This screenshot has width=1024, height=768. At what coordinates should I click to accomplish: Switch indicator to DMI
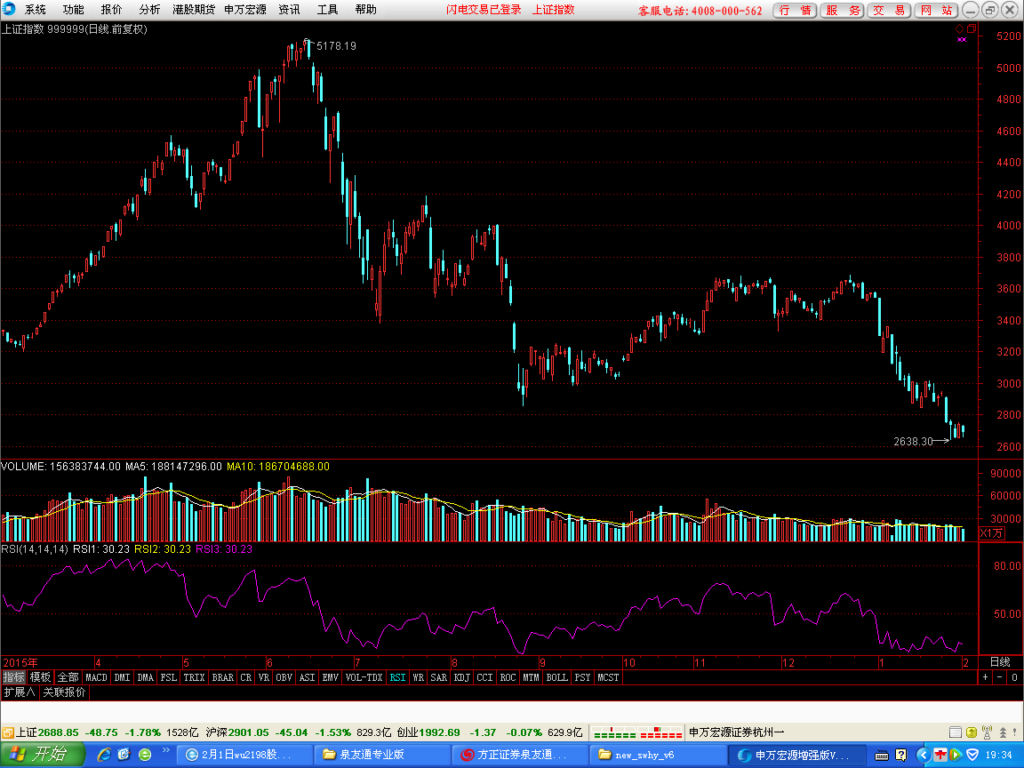click(122, 677)
